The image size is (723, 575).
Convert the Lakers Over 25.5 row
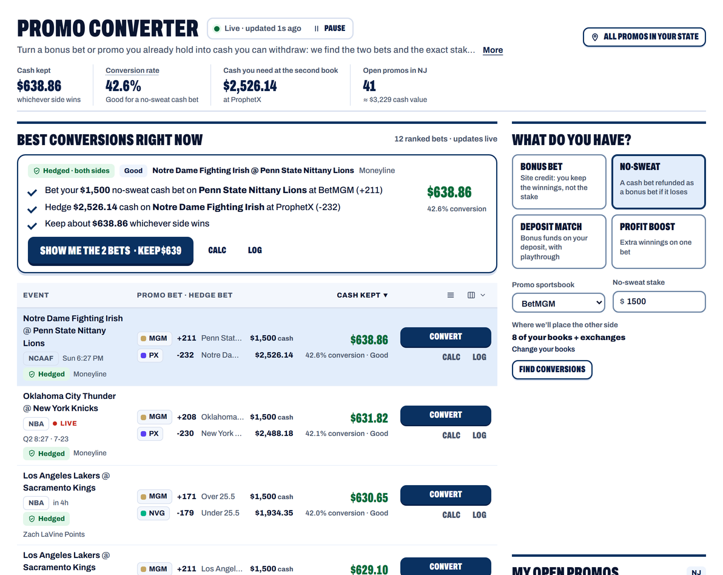click(x=445, y=495)
